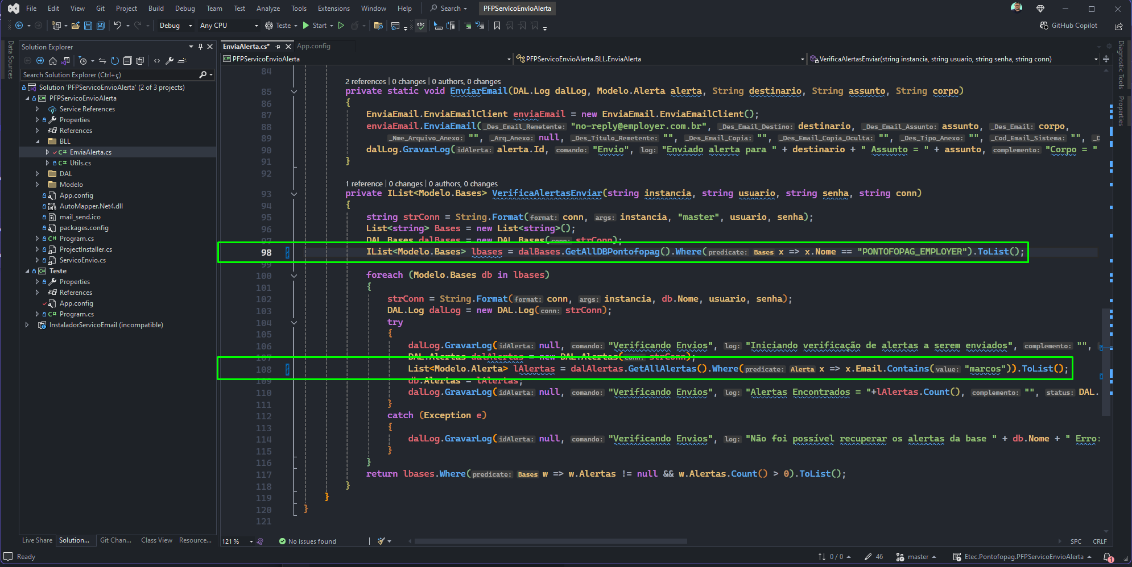Toggle auto-hide pin for Solution Explorer
This screenshot has width=1132, height=567.
[x=200, y=47]
